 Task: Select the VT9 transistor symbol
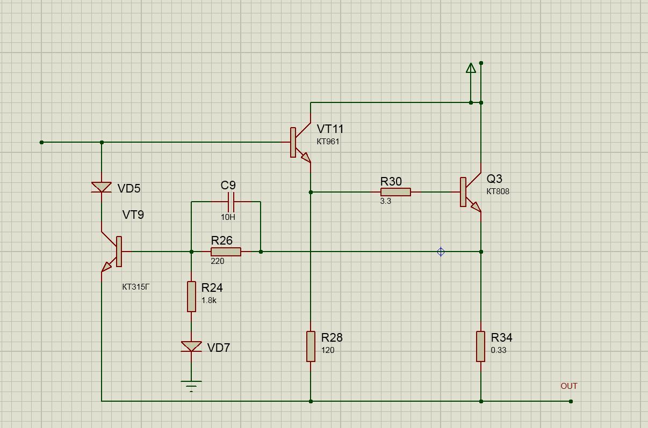pyautogui.click(x=112, y=252)
